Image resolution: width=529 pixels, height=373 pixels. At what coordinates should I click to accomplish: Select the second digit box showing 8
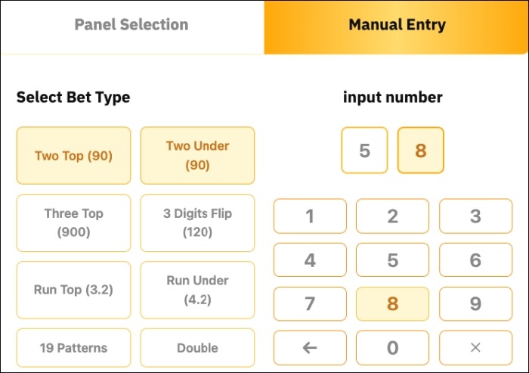[x=421, y=151]
